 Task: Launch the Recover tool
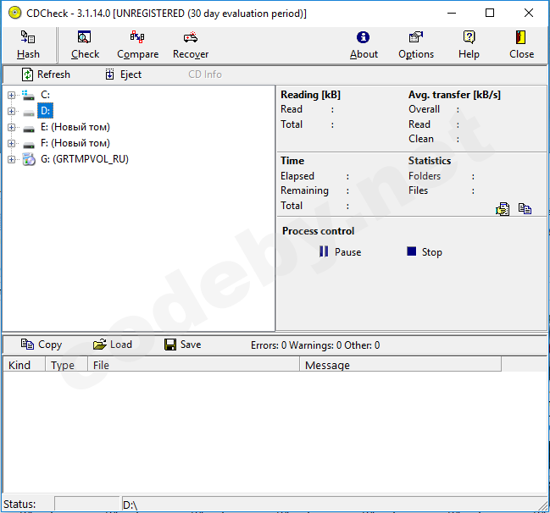pos(191,45)
